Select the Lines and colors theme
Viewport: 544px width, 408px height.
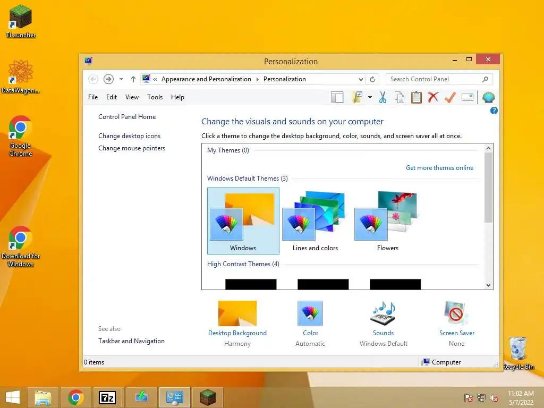315,221
